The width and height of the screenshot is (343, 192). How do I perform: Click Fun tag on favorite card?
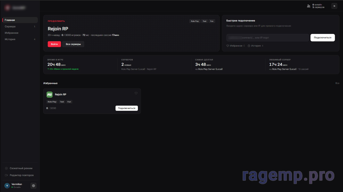(x=69, y=102)
